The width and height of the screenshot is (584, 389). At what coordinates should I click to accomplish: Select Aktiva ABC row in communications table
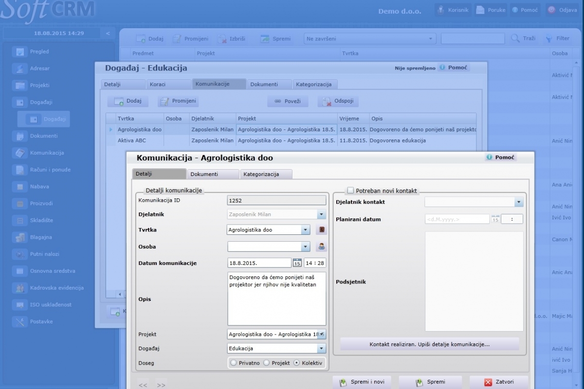[x=291, y=141]
